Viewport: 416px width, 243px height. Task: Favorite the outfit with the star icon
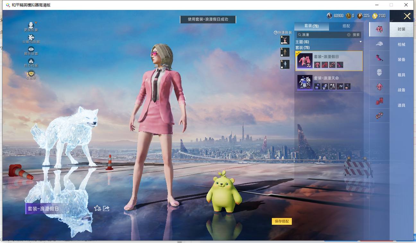[x=98, y=208]
